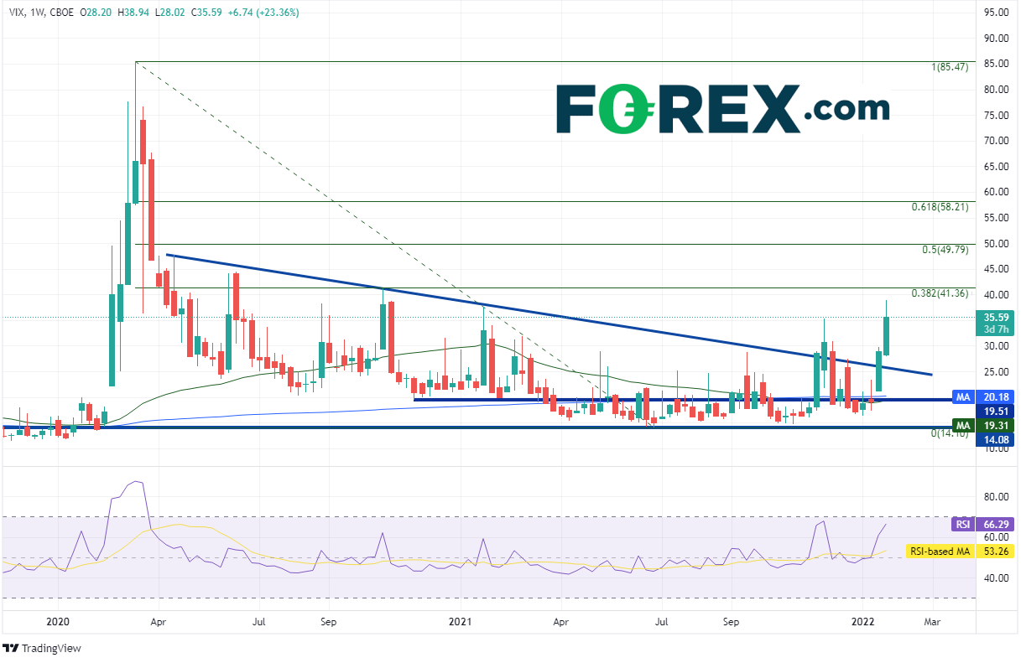Click 2021 on the time axis
This screenshot has width=1026, height=663.
[461, 623]
